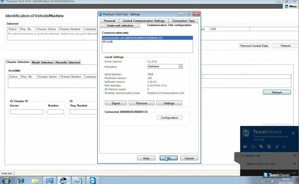The image size is (299, 184).
Task: Close the TeamViewer panel with X
Action: [x=293, y=133]
